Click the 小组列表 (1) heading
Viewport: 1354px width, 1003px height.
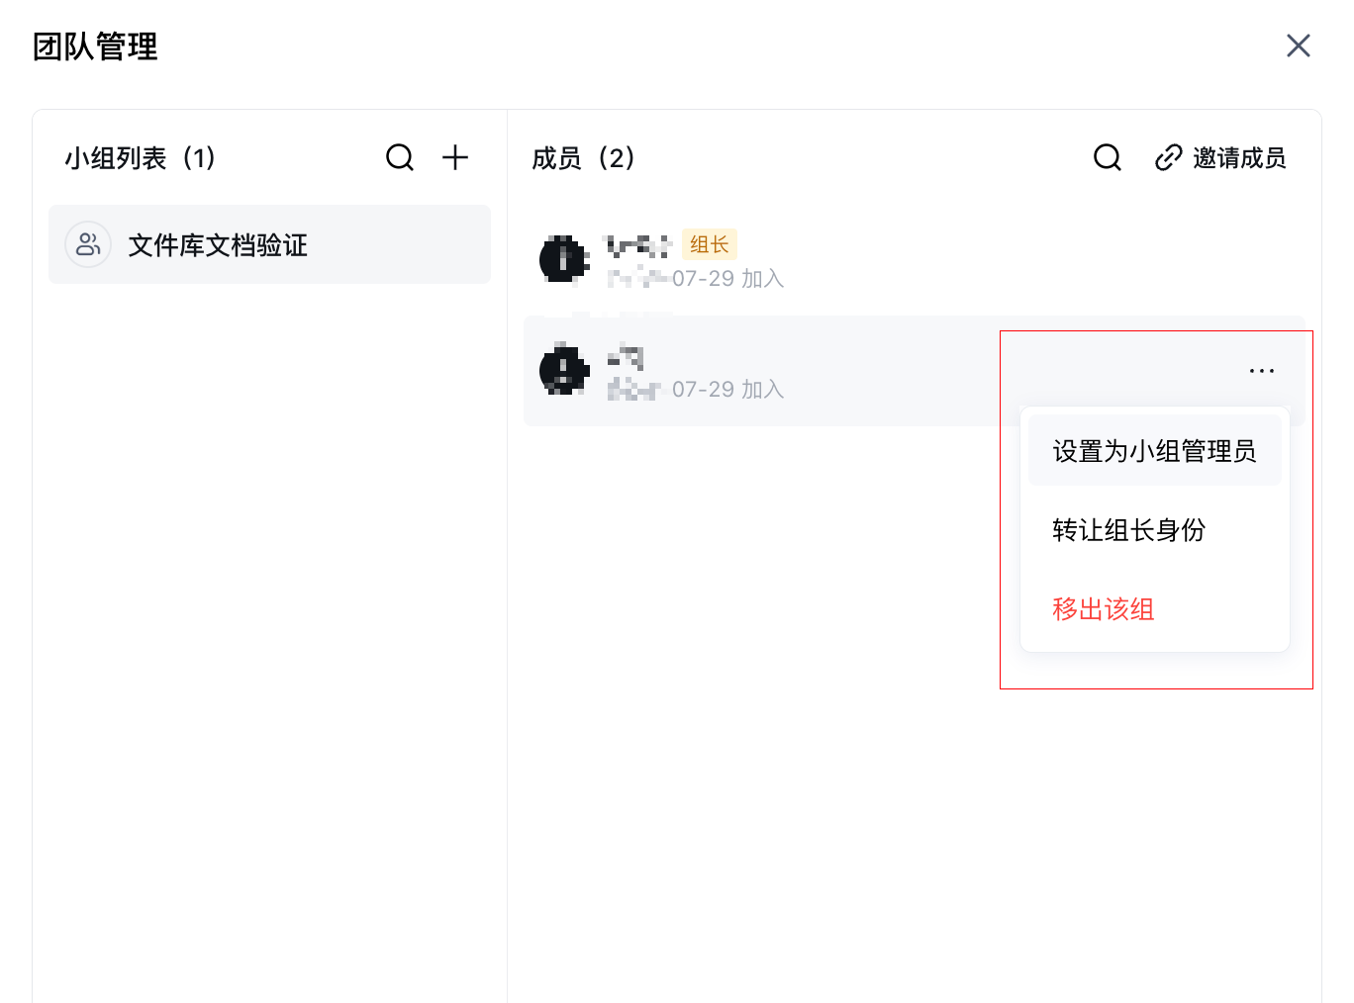tap(141, 158)
